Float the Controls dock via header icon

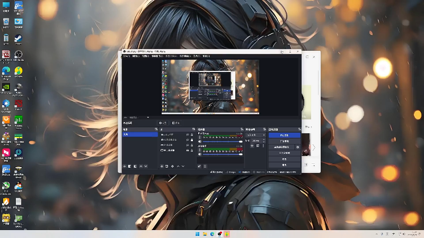(299, 130)
